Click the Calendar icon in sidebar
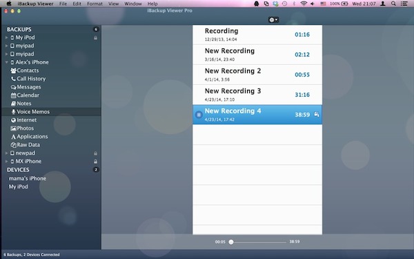The width and height of the screenshot is (414, 259). click(13, 95)
